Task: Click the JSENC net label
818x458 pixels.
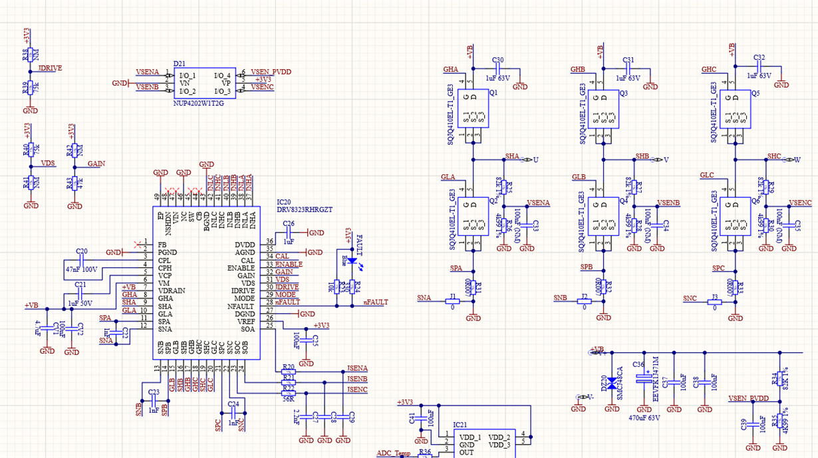Action: click(357, 389)
